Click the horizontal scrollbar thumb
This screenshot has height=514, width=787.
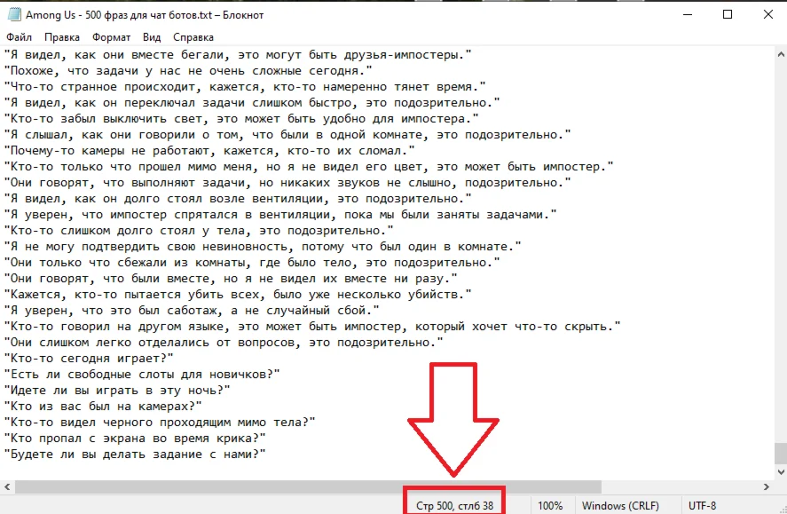point(308,486)
